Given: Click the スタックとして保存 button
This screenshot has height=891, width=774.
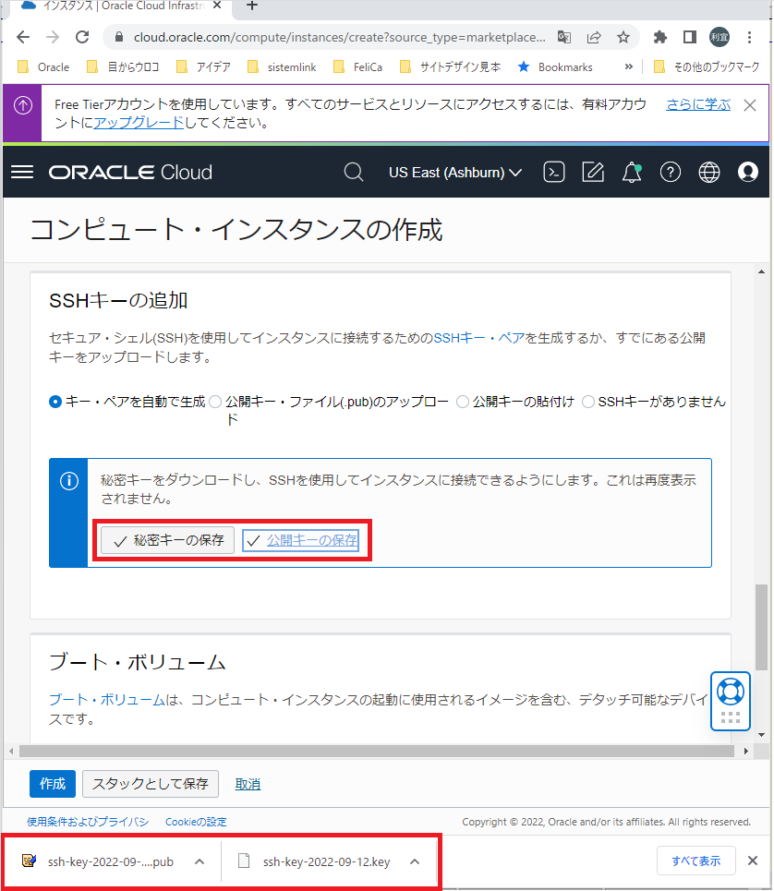Looking at the screenshot, I should click(x=151, y=784).
